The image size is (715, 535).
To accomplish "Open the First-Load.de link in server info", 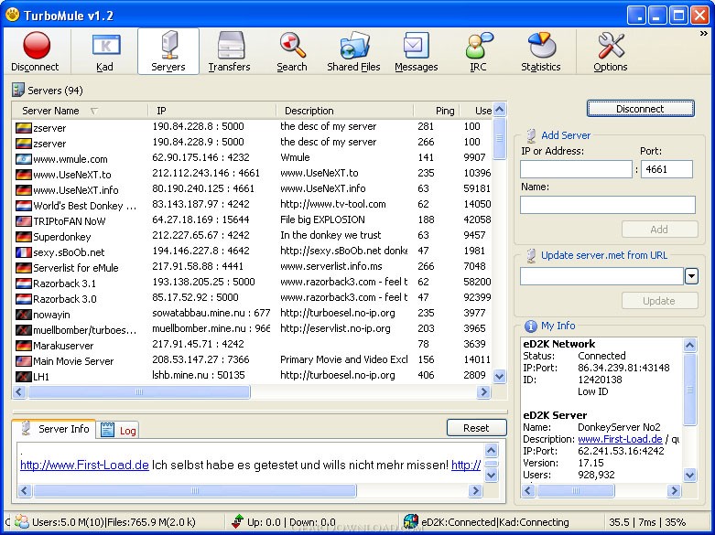I will click(x=84, y=465).
